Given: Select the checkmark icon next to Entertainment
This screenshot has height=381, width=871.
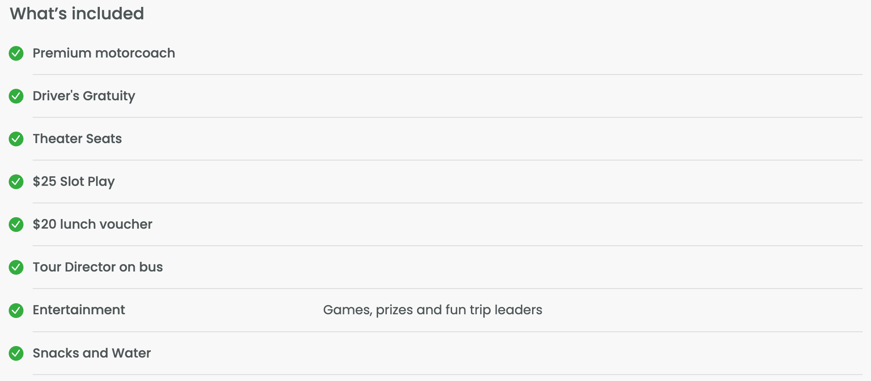Looking at the screenshot, I should pos(16,311).
